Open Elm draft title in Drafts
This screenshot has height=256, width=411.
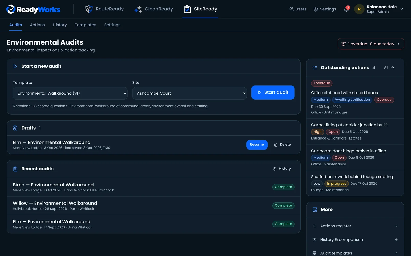coord(52,142)
